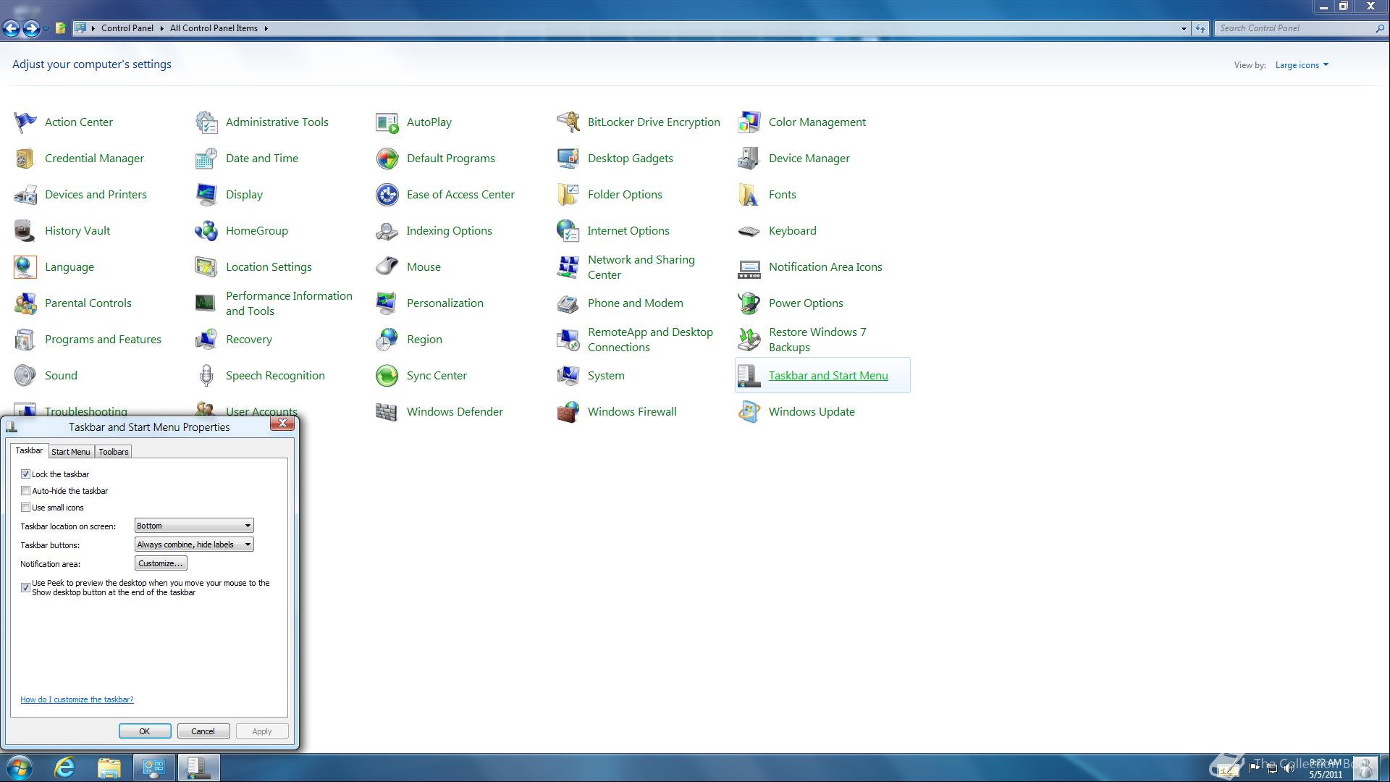1390x782 pixels.
Task: Open the Color Management icon
Action: pyautogui.click(x=749, y=122)
